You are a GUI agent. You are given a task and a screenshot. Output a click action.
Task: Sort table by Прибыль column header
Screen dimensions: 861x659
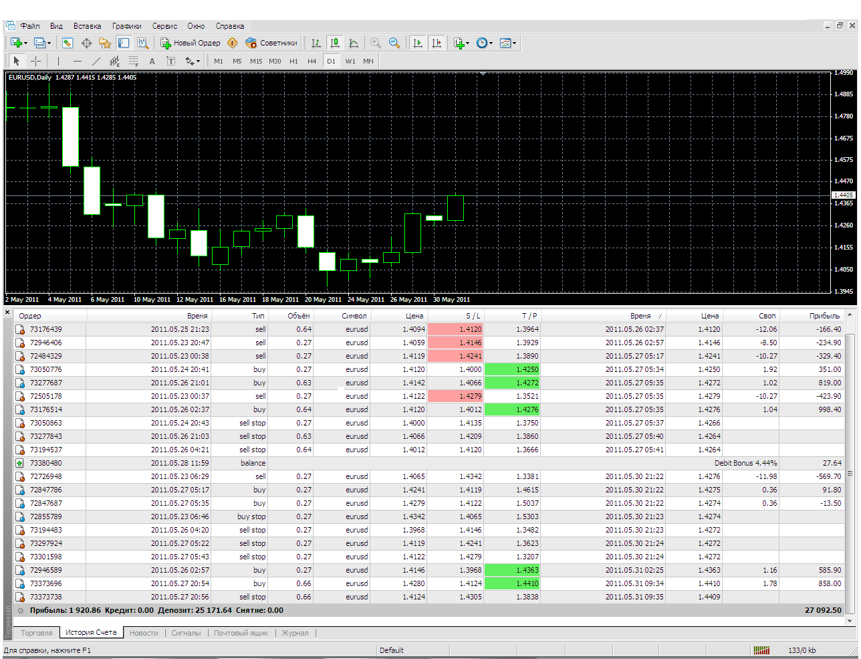pos(824,316)
